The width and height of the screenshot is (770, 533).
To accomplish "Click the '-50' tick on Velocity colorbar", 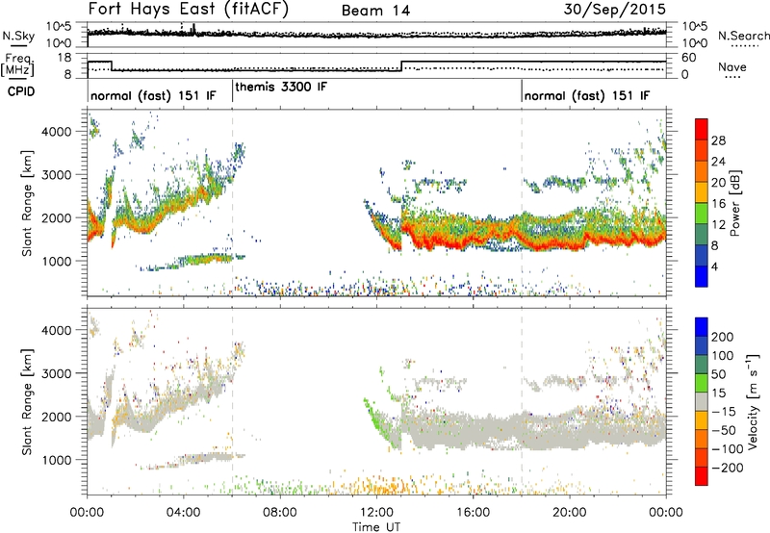I will point(724,430).
